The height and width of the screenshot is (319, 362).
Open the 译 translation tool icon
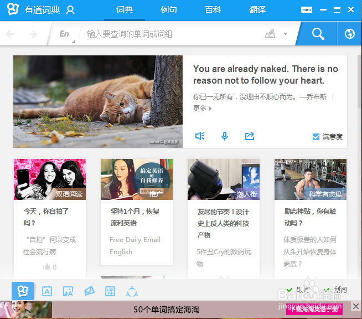tap(110, 291)
